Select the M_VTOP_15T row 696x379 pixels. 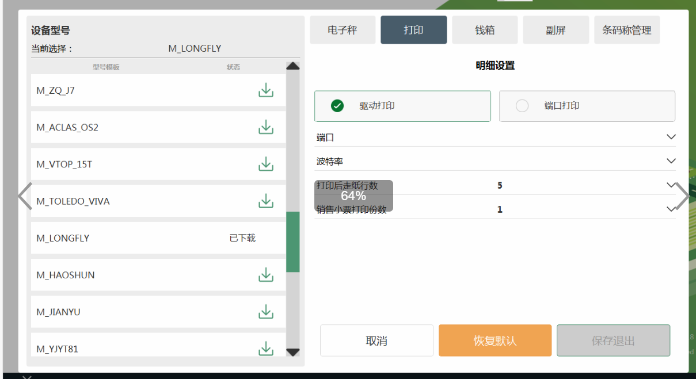158,164
